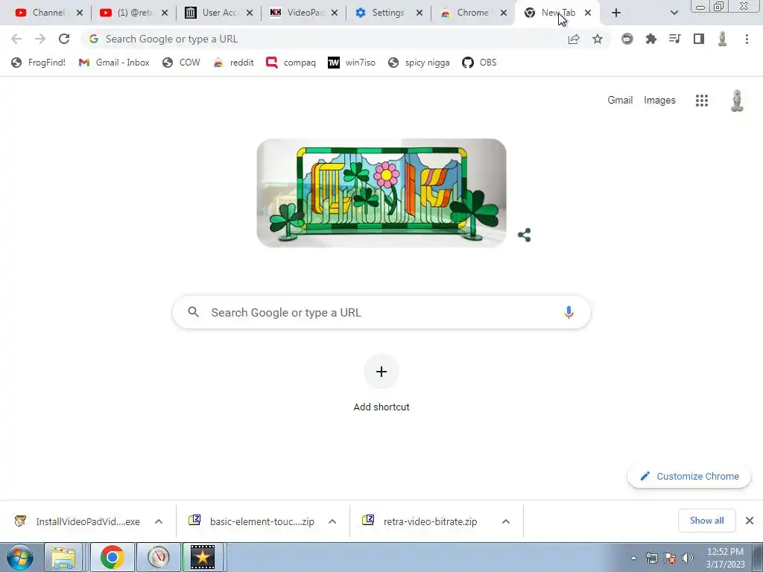Open the OBS GitHub bookmark
The height and width of the screenshot is (572, 763).
pyautogui.click(x=479, y=63)
